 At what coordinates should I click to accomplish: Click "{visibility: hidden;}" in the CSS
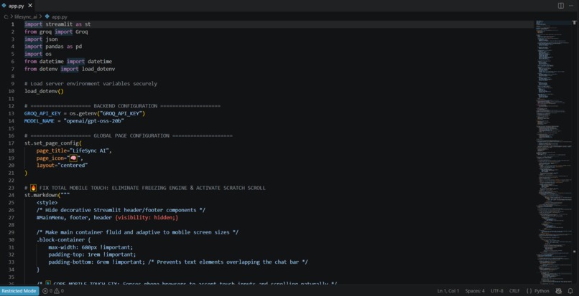coord(147,217)
